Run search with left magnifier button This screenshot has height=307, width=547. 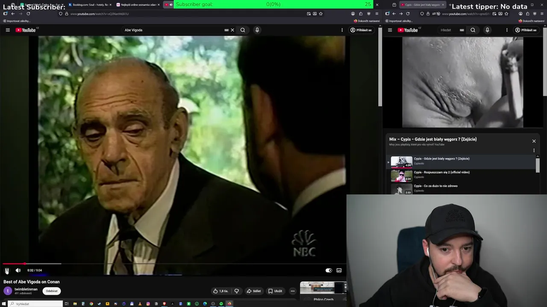coord(243,30)
